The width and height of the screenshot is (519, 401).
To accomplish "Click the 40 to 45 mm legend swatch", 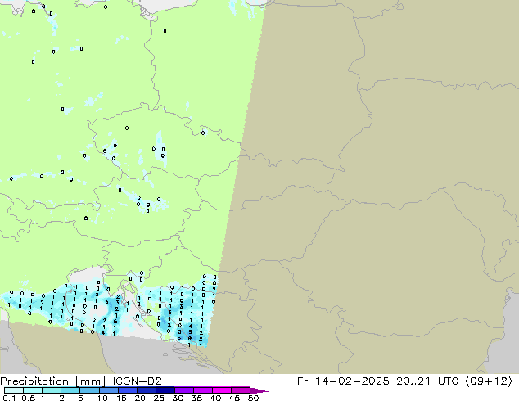I will [x=222, y=390].
